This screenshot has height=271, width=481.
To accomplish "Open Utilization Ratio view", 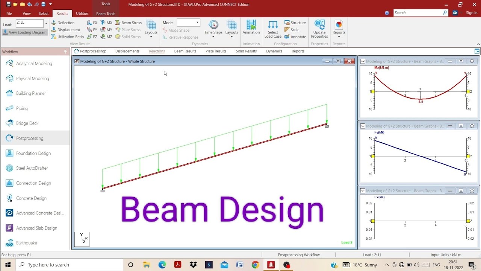I will click(68, 37).
